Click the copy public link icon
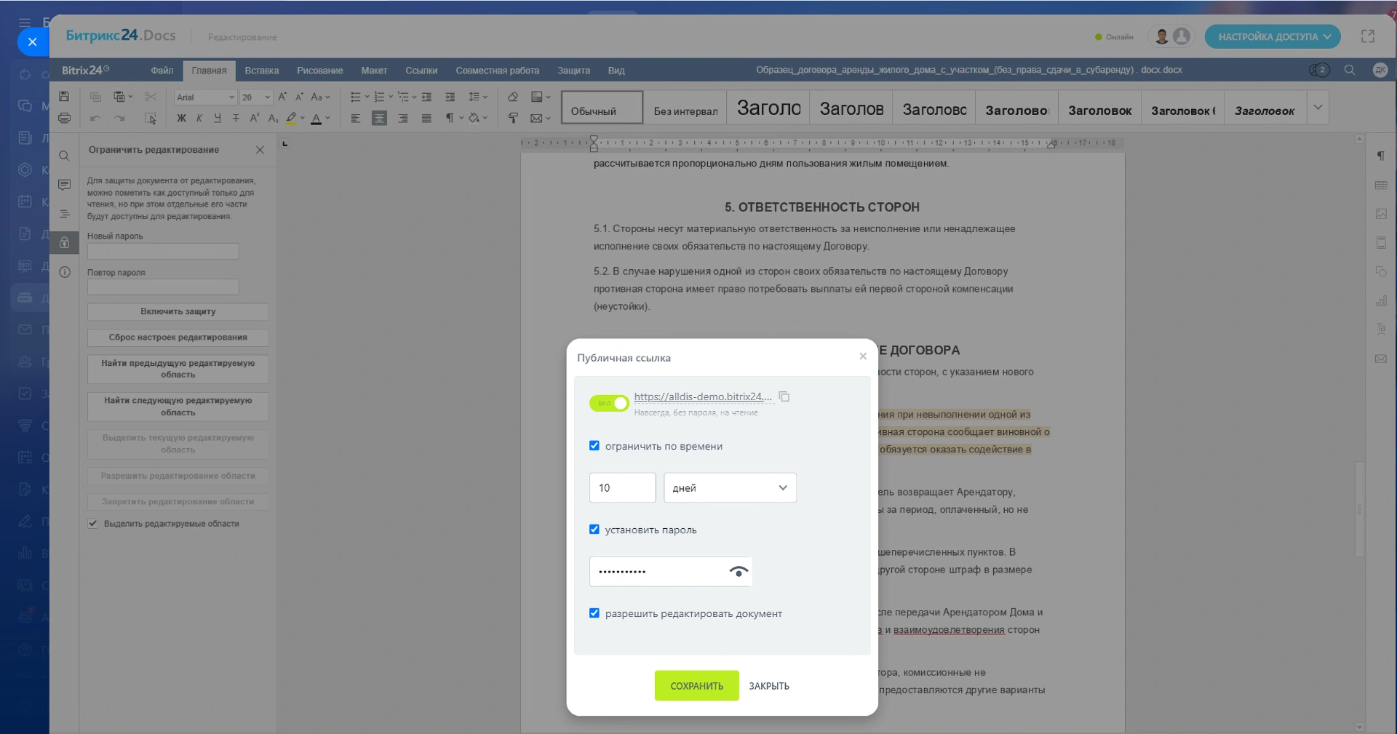 pos(784,396)
